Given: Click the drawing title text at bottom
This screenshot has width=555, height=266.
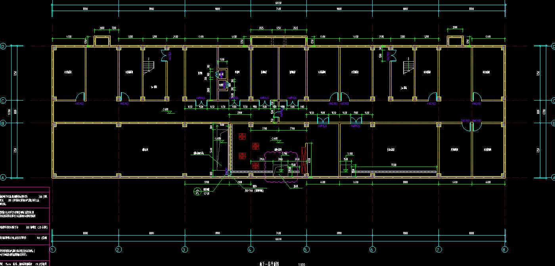Looking at the screenshot, I should click(270, 263).
